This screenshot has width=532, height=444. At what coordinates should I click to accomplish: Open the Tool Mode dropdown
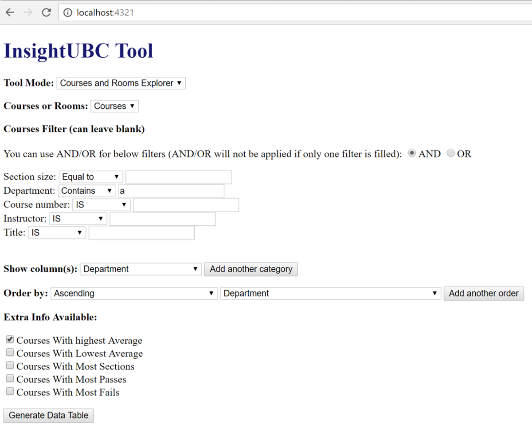pyautogui.click(x=121, y=83)
